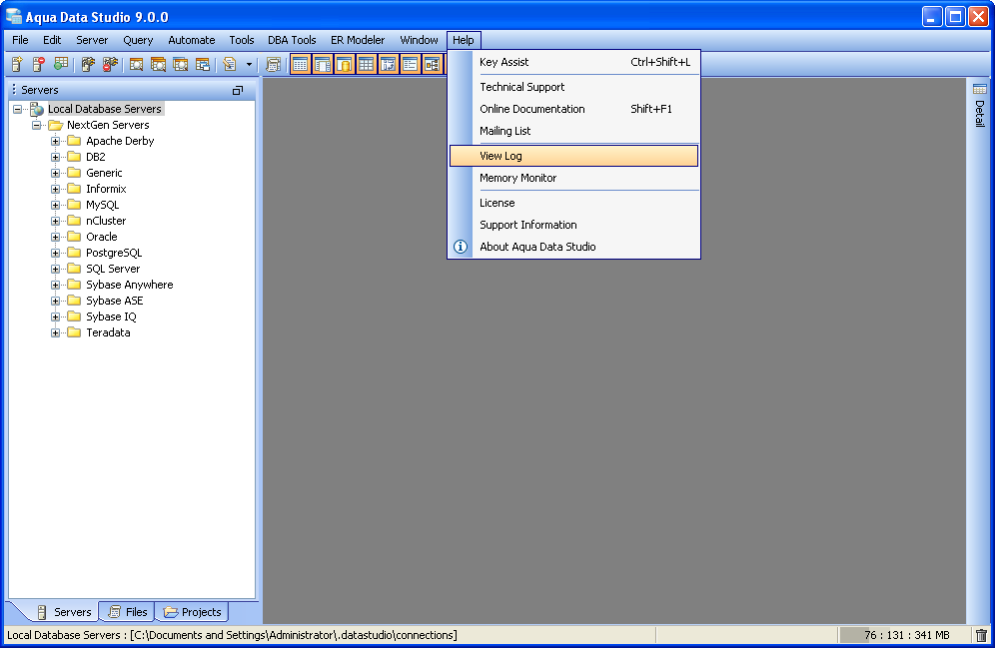This screenshot has height=648, width=995.
Task: Toggle the highlighted tree diagram button
Action: click(x=433, y=64)
